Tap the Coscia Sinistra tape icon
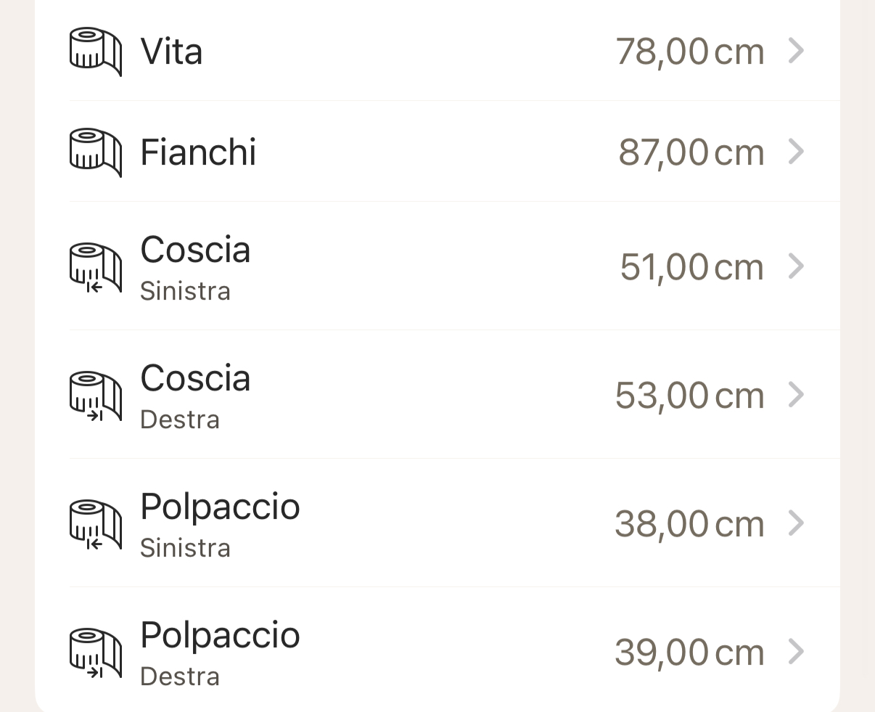This screenshot has height=712, width=875. click(x=95, y=267)
